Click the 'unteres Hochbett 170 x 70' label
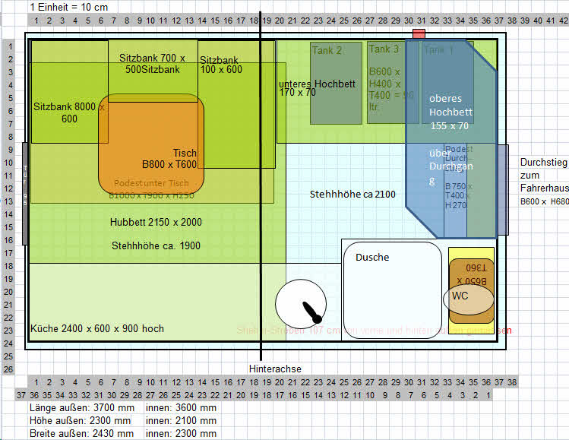Image resolution: width=569 pixels, height=440 pixels. click(317, 88)
